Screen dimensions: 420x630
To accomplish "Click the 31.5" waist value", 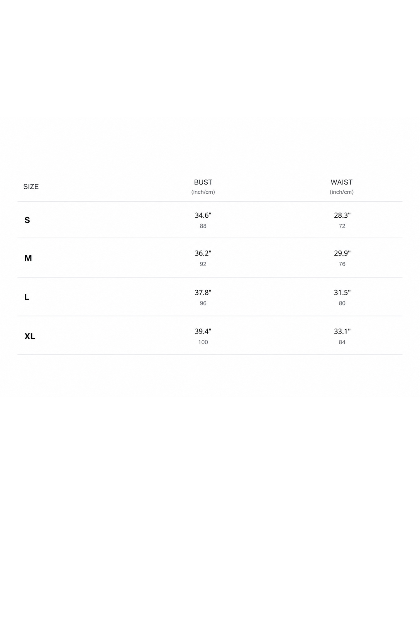I will (x=342, y=293).
